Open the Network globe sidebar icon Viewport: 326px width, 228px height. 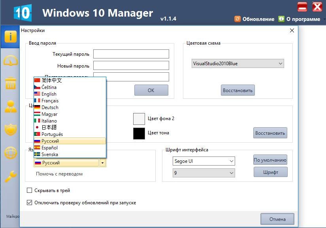[10, 153]
